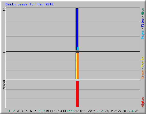Click day 5 on the x-axis

(x=27, y=111)
